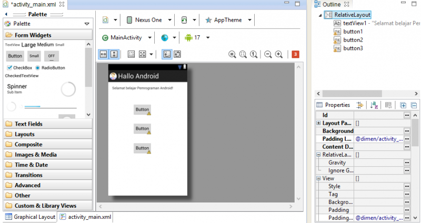Toggle the second relative layout guide icon
This screenshot has height=223, width=421.
point(177,54)
